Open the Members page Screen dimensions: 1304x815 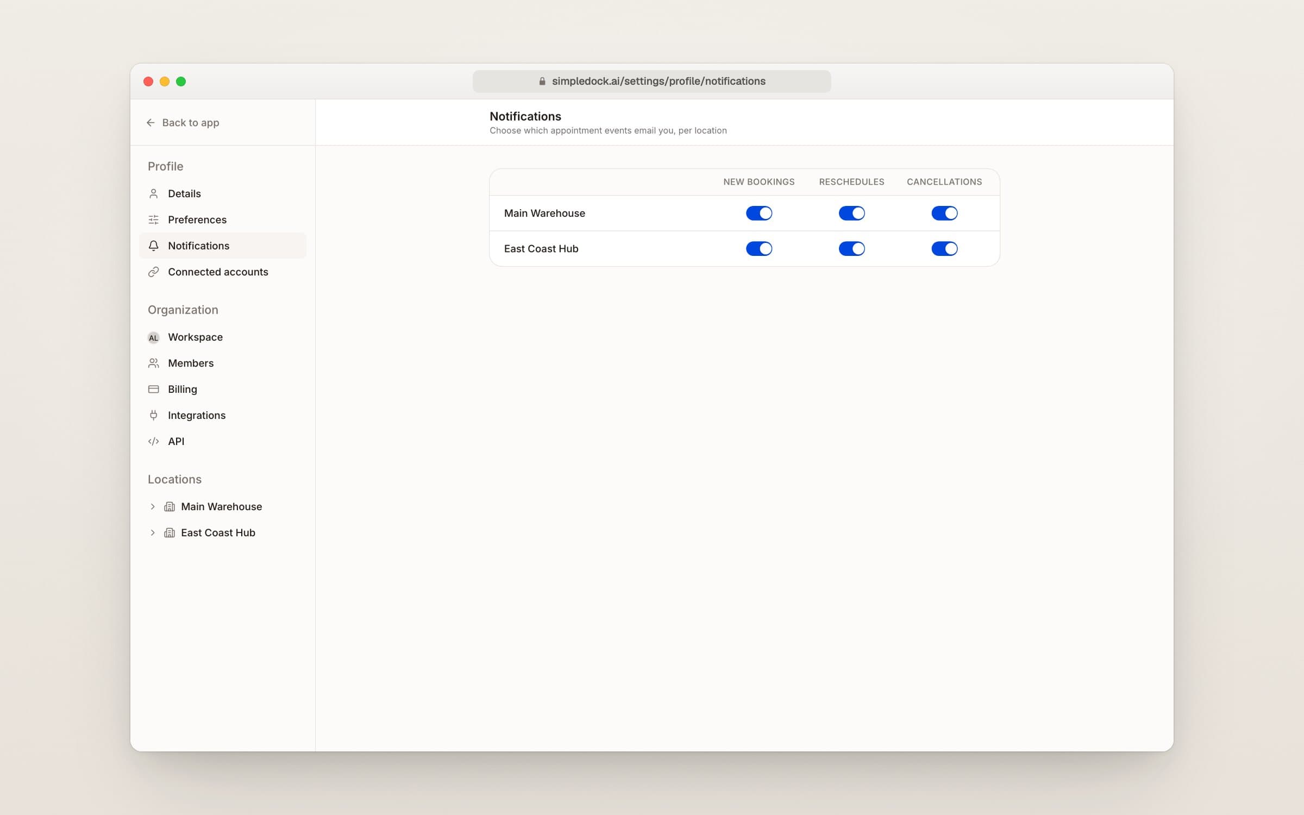coord(223,363)
